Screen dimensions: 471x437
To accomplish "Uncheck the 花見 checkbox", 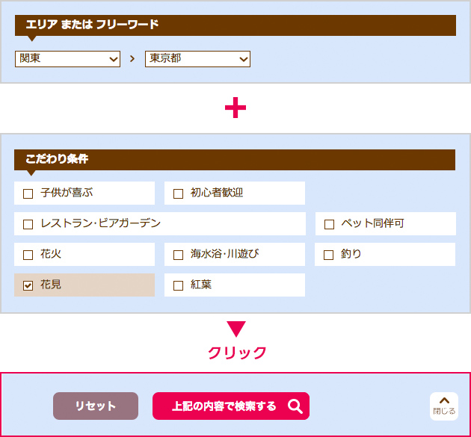I will click(x=28, y=285).
